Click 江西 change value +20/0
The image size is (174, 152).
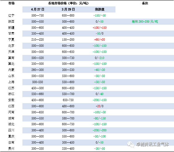pyautogui.click(x=100, y=106)
